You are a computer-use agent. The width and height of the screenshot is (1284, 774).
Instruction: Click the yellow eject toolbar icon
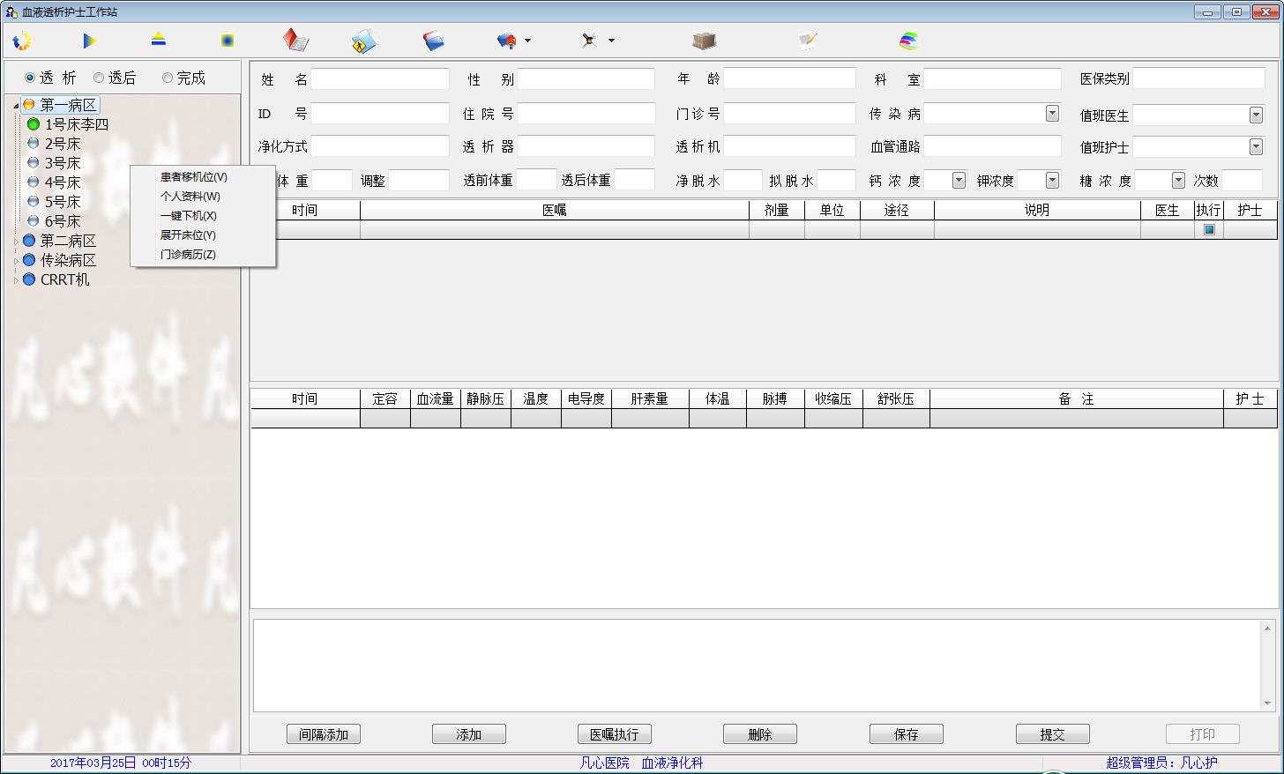point(158,40)
